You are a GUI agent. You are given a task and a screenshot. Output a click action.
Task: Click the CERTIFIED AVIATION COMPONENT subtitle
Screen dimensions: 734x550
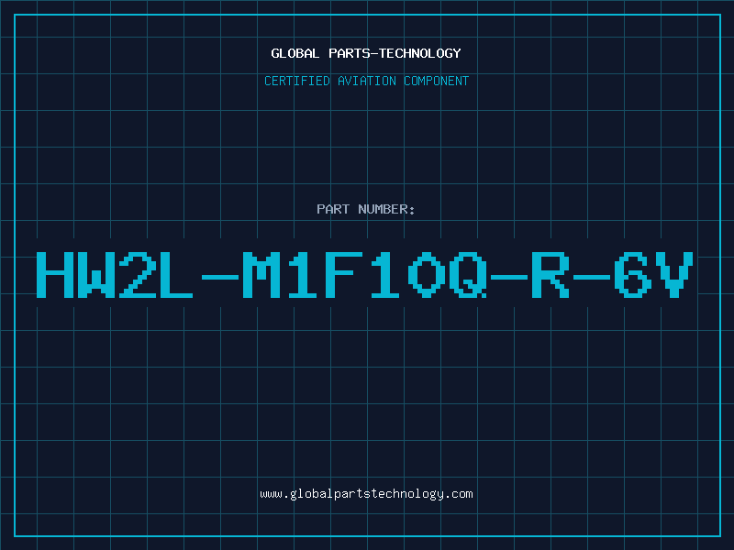click(x=366, y=81)
